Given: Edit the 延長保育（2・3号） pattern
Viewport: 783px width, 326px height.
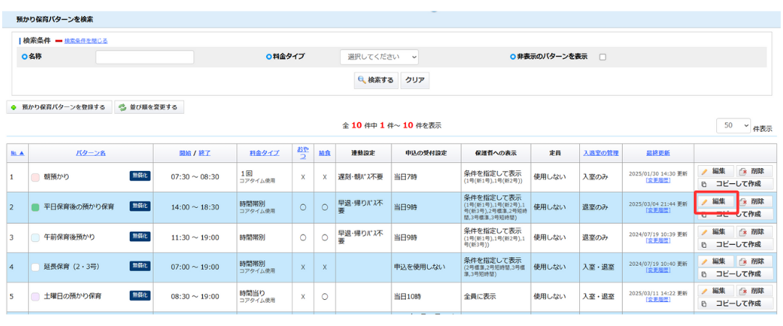Looking at the screenshot, I should 716,261.
